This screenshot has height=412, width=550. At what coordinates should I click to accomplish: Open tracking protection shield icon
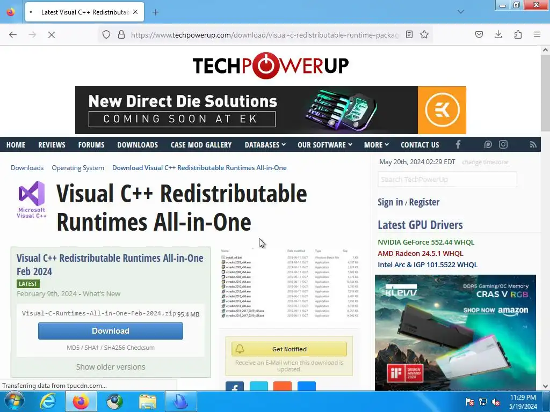click(x=106, y=34)
